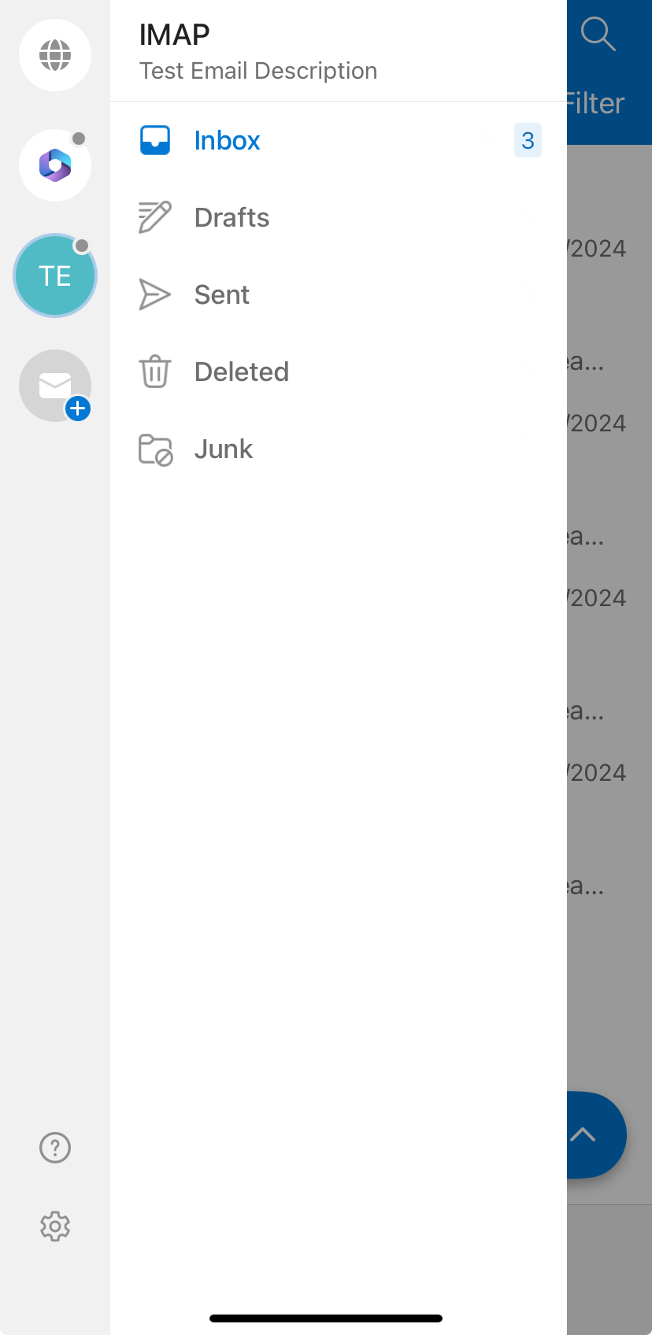Switch to the TE account avatar
Image resolution: width=652 pixels, height=1335 pixels.
click(x=55, y=276)
